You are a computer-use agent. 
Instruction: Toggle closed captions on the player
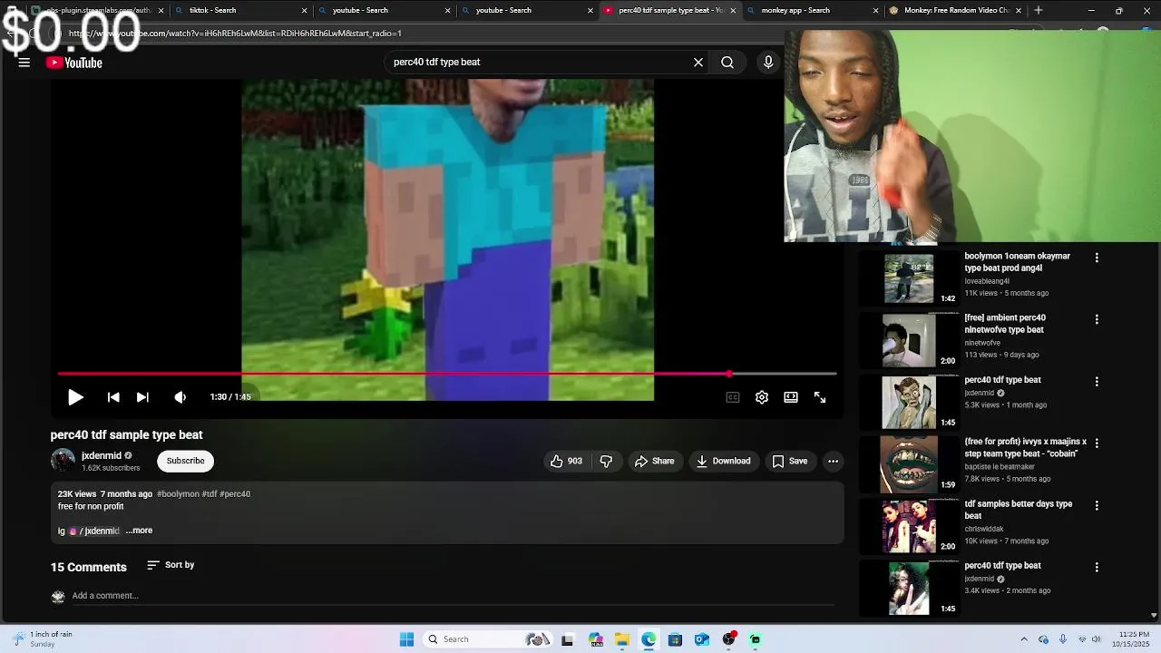click(x=733, y=397)
